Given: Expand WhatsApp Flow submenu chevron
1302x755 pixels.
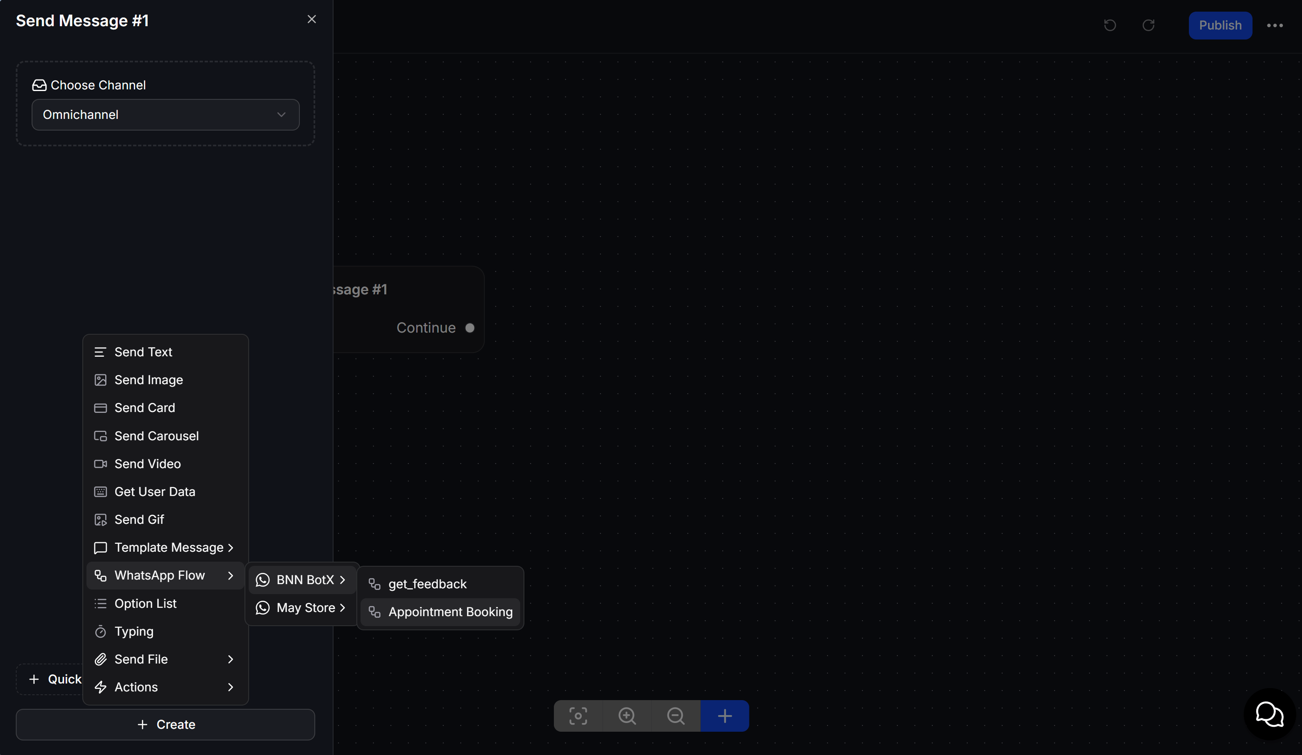Looking at the screenshot, I should 231,575.
